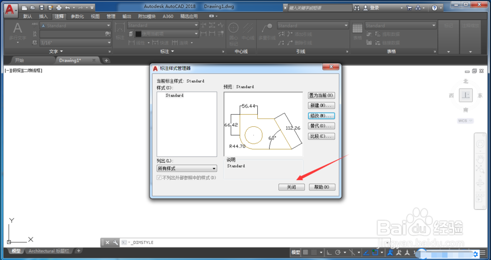Click the wrench customize icon in command line

[x=115, y=242]
